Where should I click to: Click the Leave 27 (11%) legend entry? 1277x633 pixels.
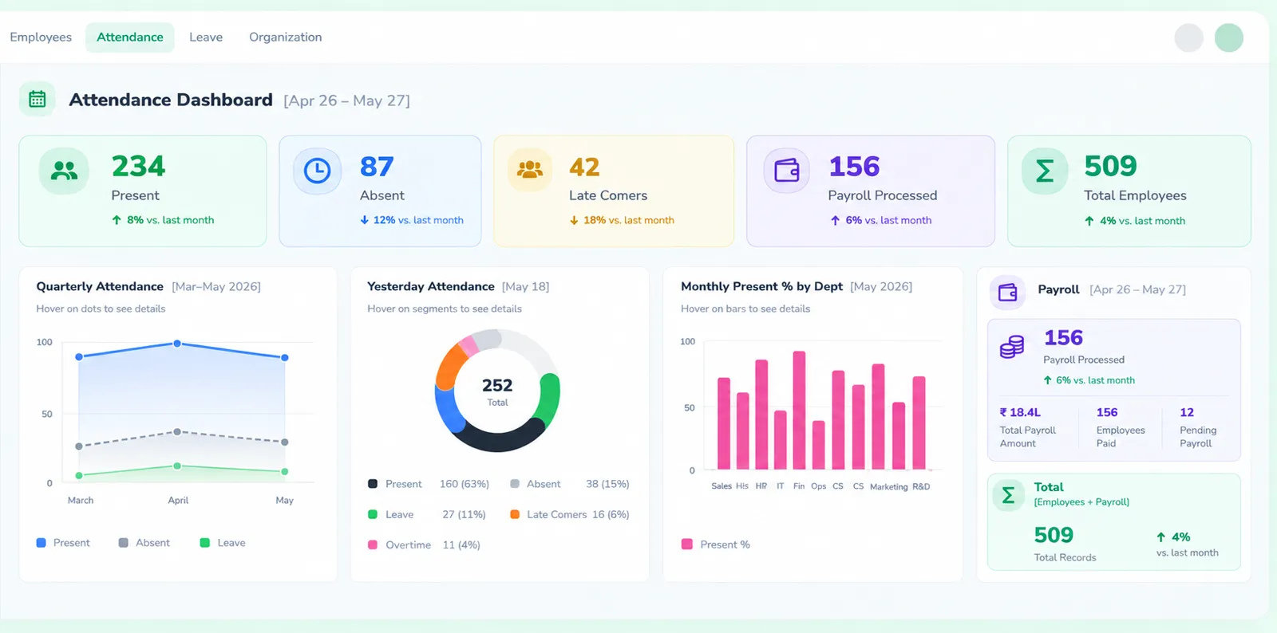[427, 514]
